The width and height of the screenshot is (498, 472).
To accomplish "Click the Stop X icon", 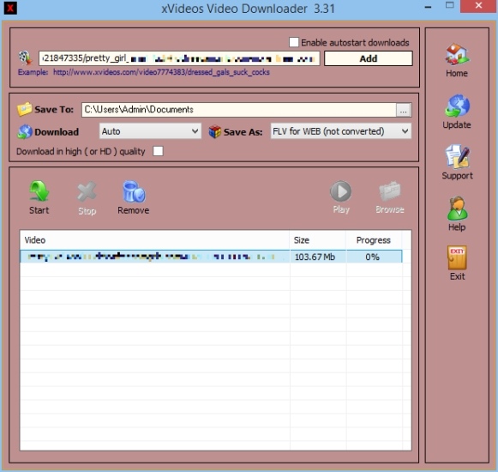I will point(87,191).
